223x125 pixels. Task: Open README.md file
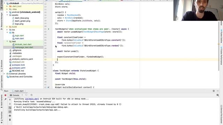pyautogui.click(x=18, y=71)
